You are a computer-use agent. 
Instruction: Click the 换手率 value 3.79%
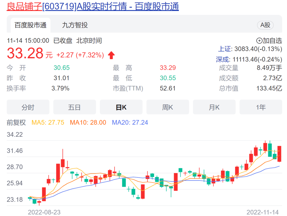[60, 88]
